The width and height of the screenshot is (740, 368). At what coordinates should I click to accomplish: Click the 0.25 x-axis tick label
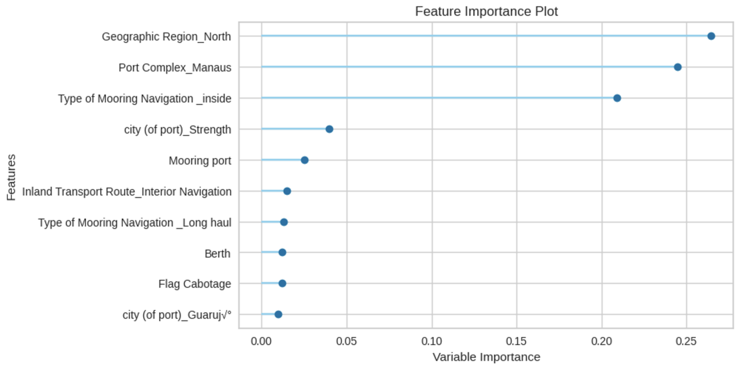point(686,341)
